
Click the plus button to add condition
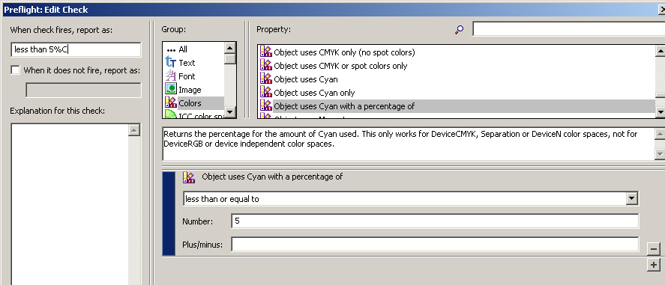pyautogui.click(x=654, y=265)
